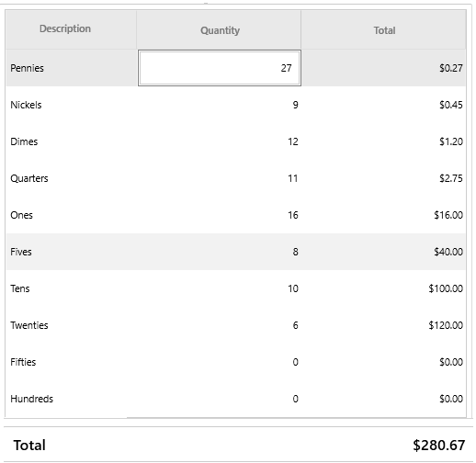Select the Hundreds quantity cell
Image resolution: width=476 pixels, height=463 pixels.
219,399
